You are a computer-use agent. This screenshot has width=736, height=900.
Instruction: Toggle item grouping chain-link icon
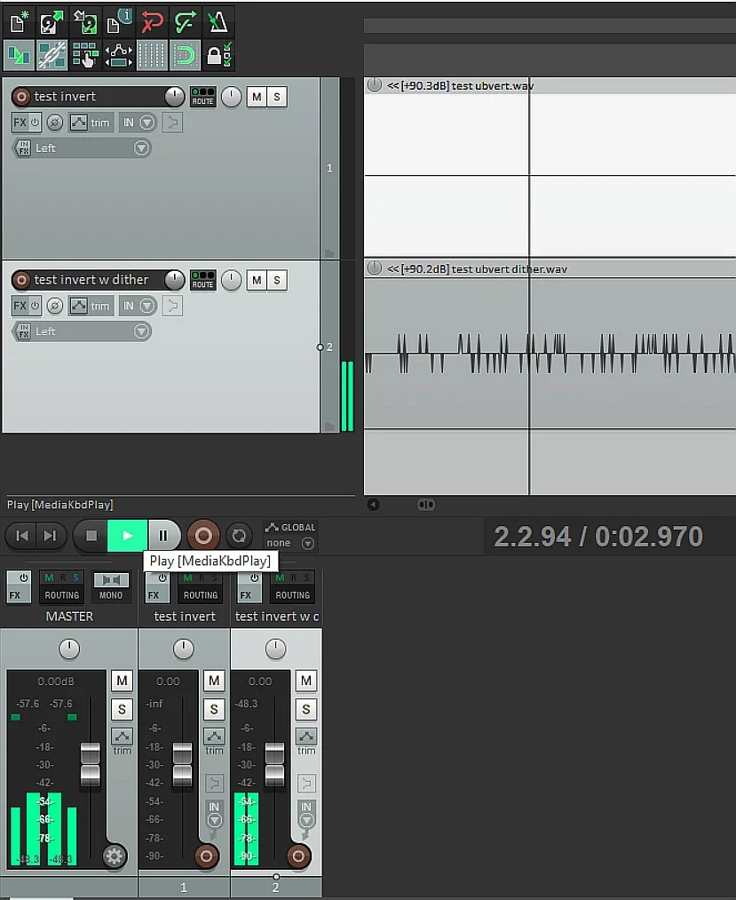click(52, 56)
